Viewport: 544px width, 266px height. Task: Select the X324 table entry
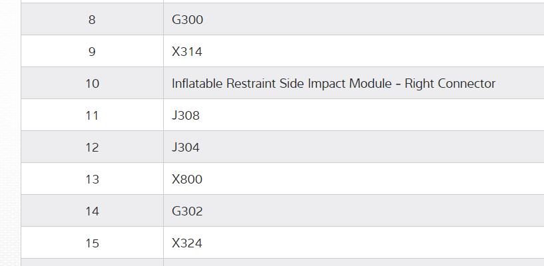187,243
